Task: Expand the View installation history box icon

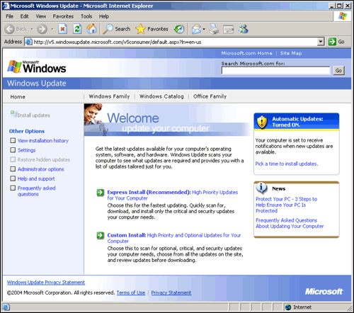Action: (x=13, y=140)
